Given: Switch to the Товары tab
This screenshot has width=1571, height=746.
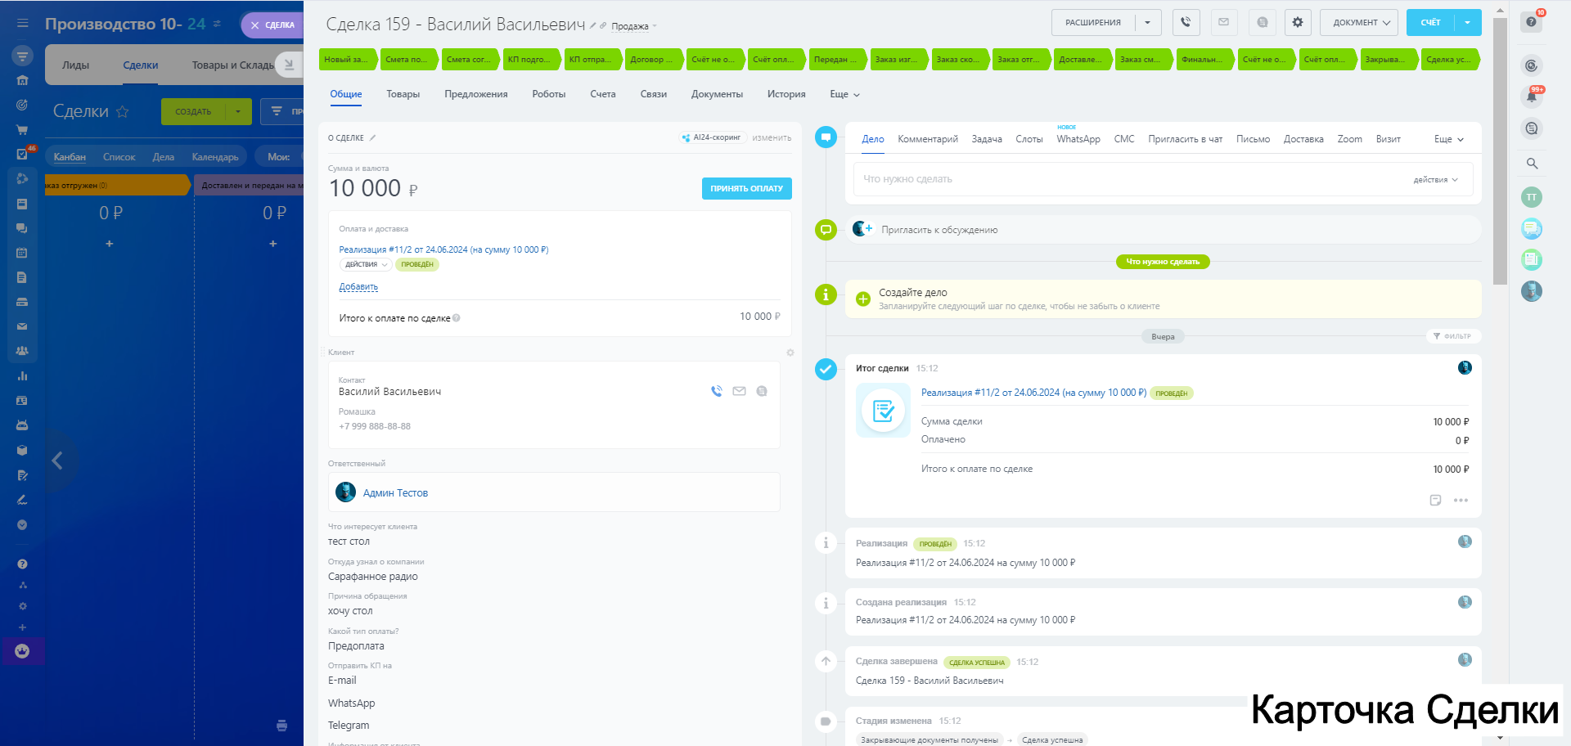Looking at the screenshot, I should [403, 94].
